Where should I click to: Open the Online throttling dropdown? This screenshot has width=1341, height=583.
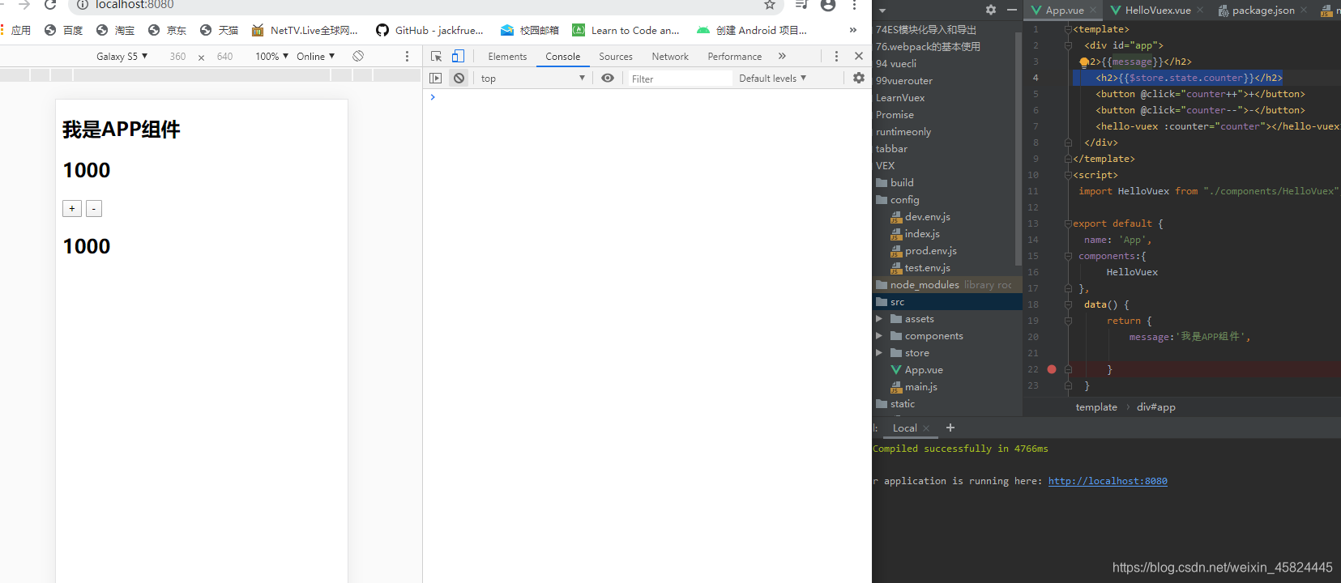pyautogui.click(x=315, y=56)
